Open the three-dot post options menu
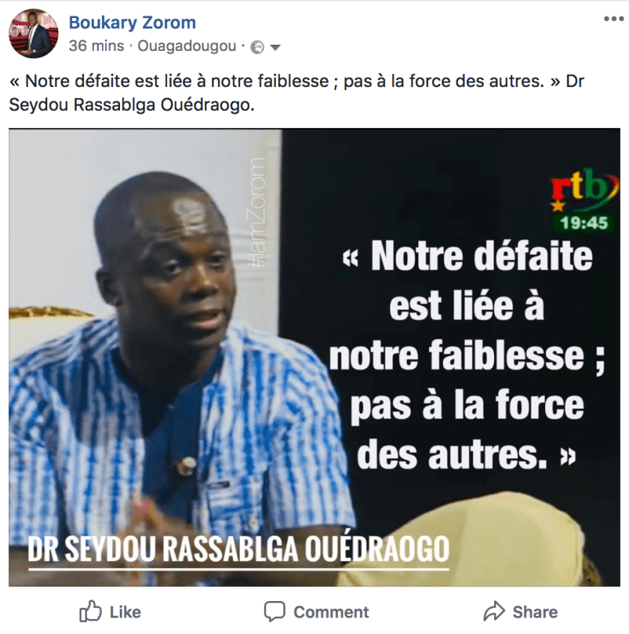Image resolution: width=629 pixels, height=634 pixels. pyautogui.click(x=613, y=19)
